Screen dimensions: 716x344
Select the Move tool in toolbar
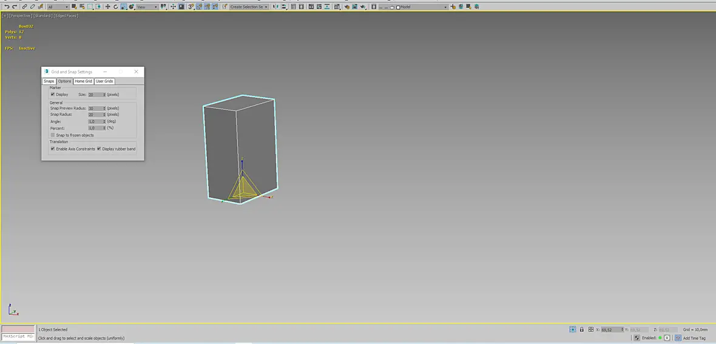[x=108, y=7]
